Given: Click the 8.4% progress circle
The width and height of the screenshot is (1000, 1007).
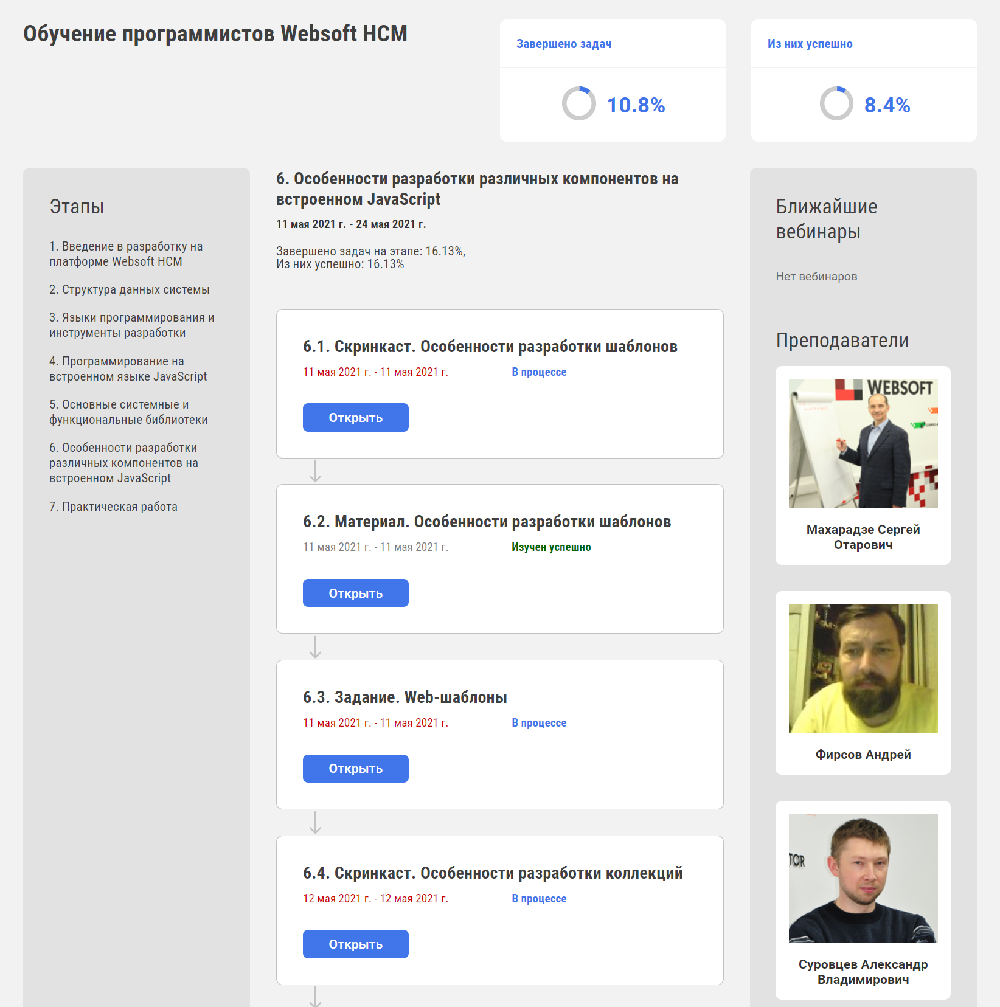Looking at the screenshot, I should point(837,103).
